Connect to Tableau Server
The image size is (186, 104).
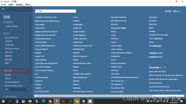(11, 26)
